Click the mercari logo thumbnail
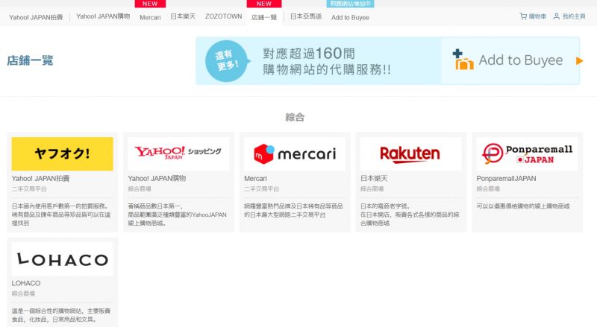 coord(295,153)
